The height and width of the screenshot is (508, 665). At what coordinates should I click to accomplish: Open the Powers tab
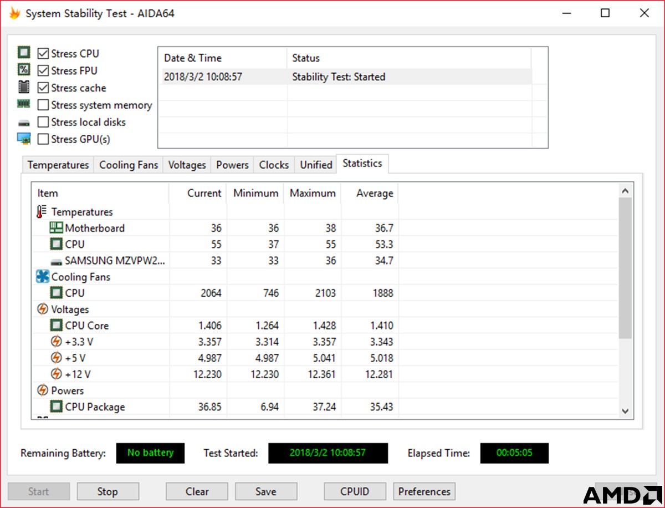(x=233, y=165)
